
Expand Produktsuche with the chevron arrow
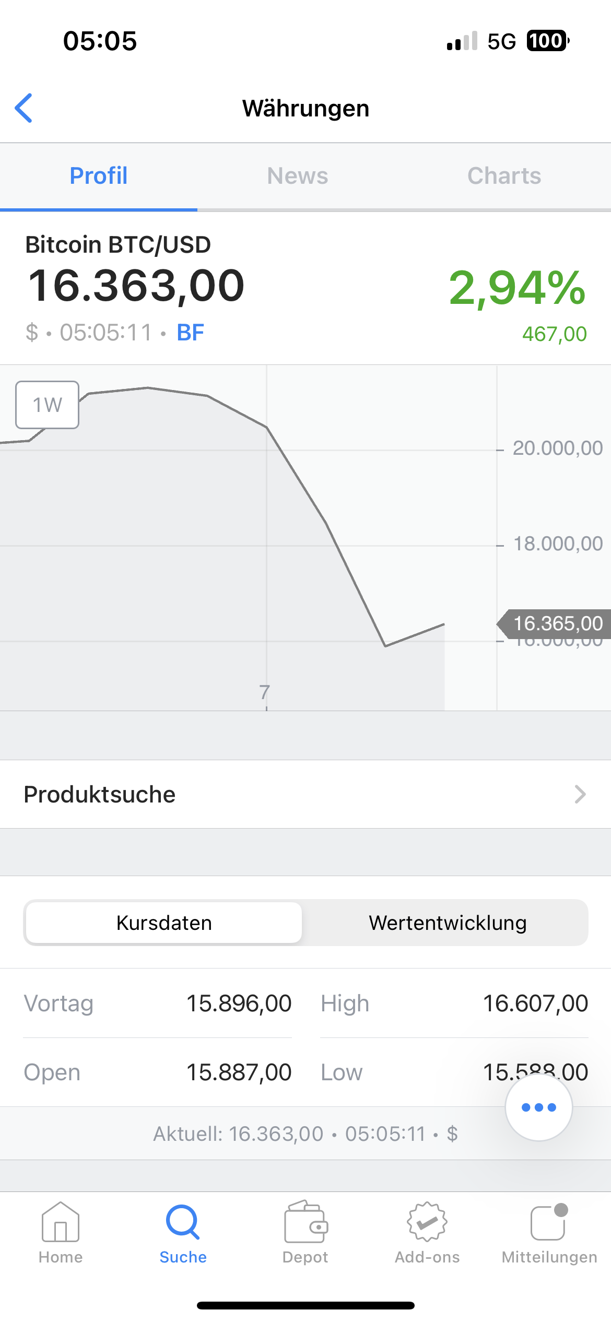(x=580, y=794)
